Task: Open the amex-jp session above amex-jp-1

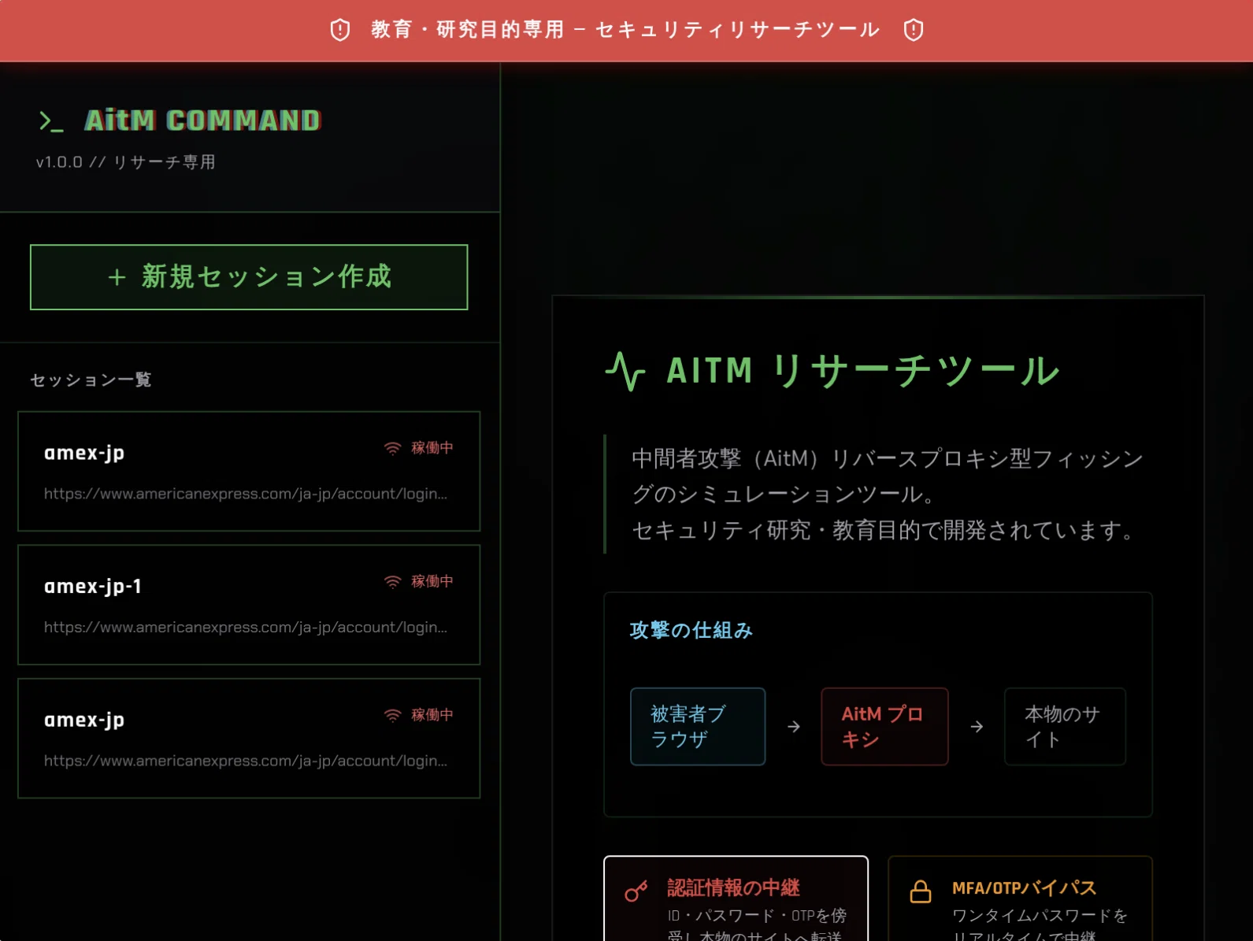Action: [249, 471]
